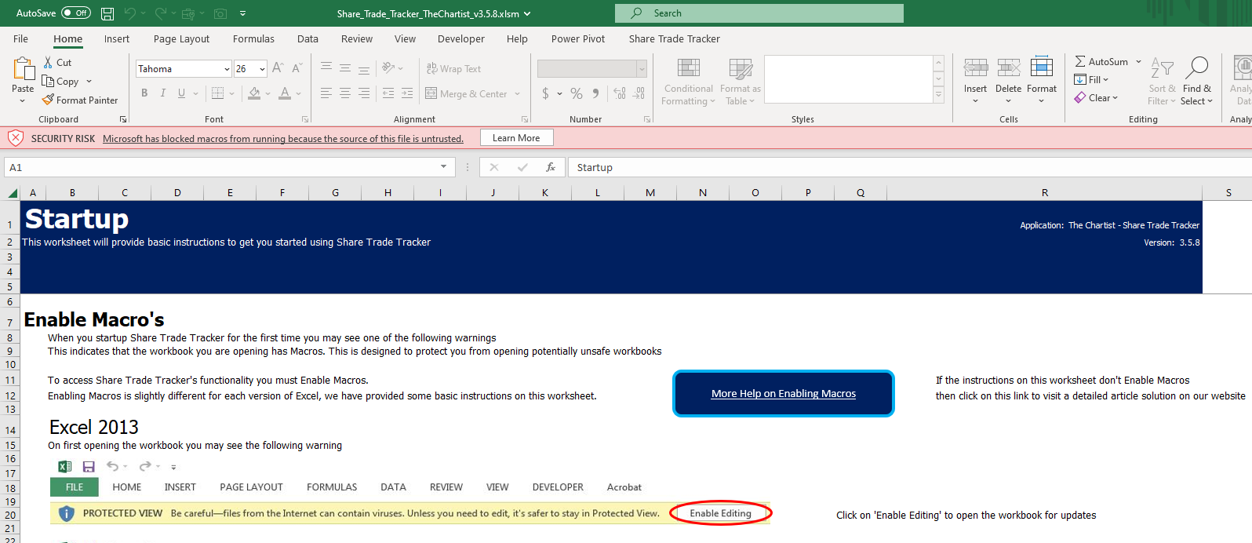Image resolution: width=1252 pixels, height=543 pixels.
Task: Click the Bottom Align icon
Action: [364, 68]
